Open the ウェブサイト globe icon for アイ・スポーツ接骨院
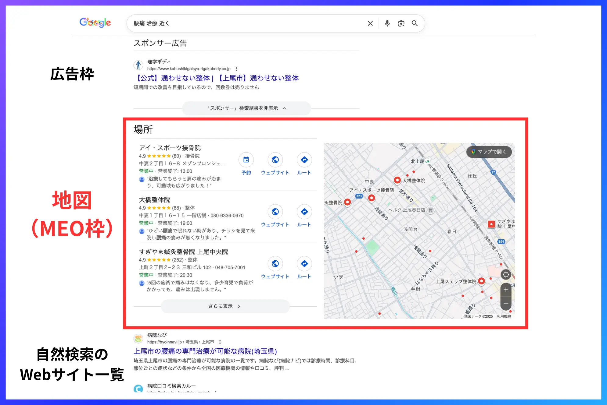The image size is (607, 405). pos(275,160)
